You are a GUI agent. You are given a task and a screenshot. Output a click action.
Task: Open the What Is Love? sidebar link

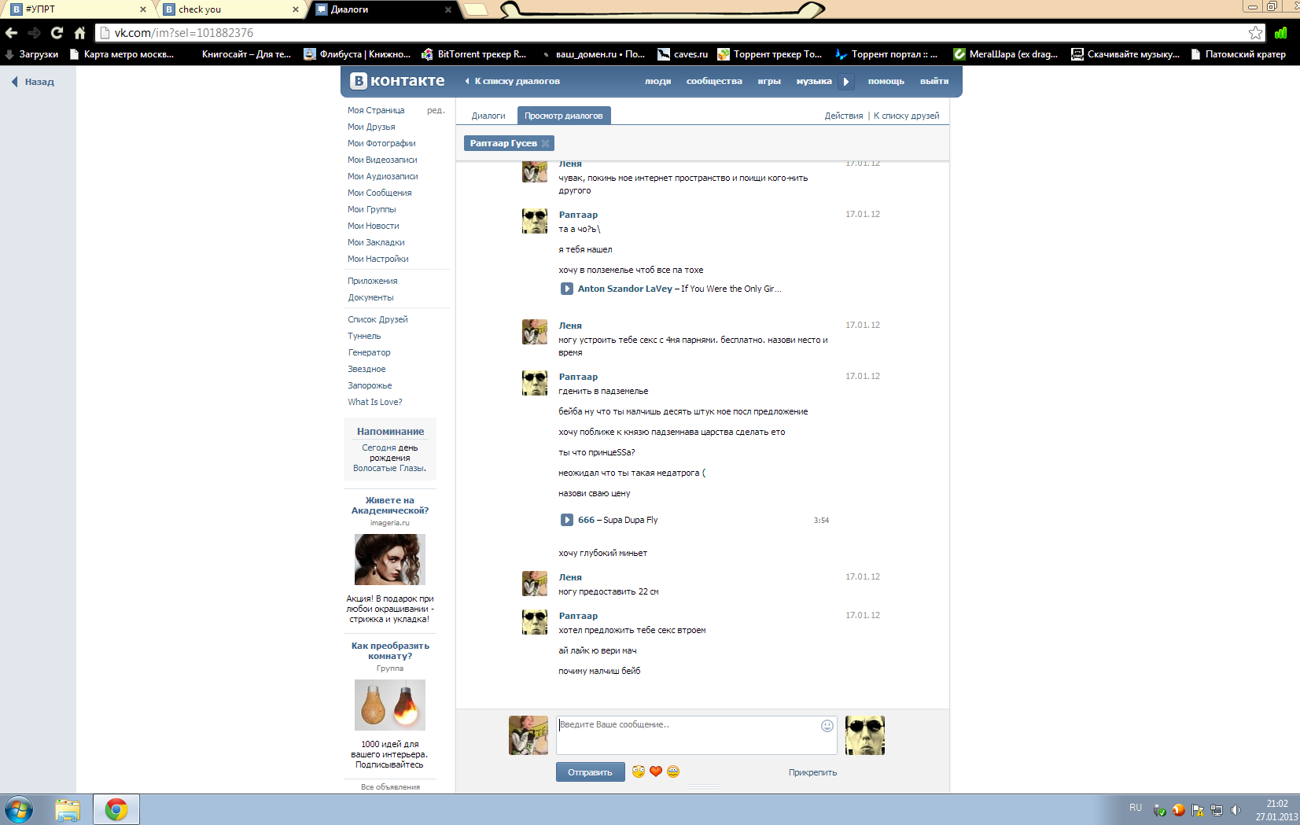pyautogui.click(x=375, y=402)
